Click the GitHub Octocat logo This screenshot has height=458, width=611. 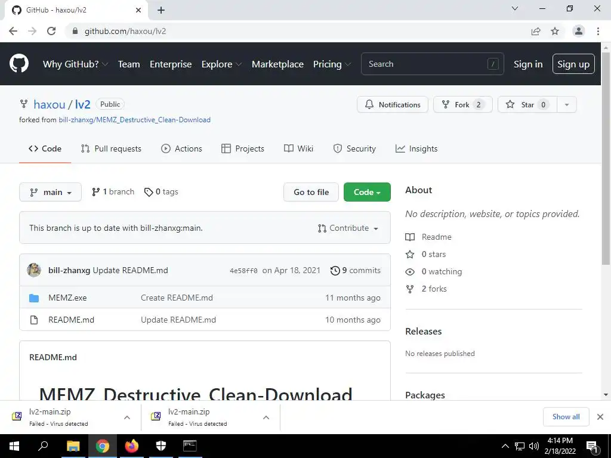pyautogui.click(x=19, y=64)
